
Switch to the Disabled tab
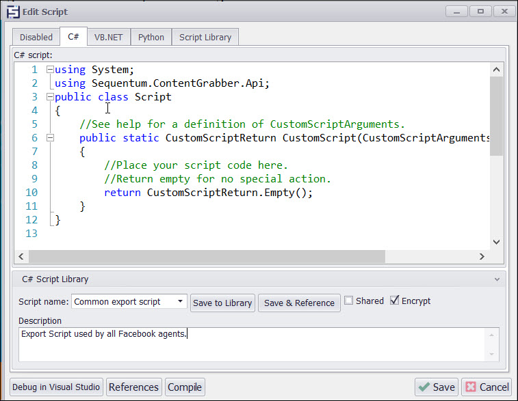pyautogui.click(x=36, y=37)
